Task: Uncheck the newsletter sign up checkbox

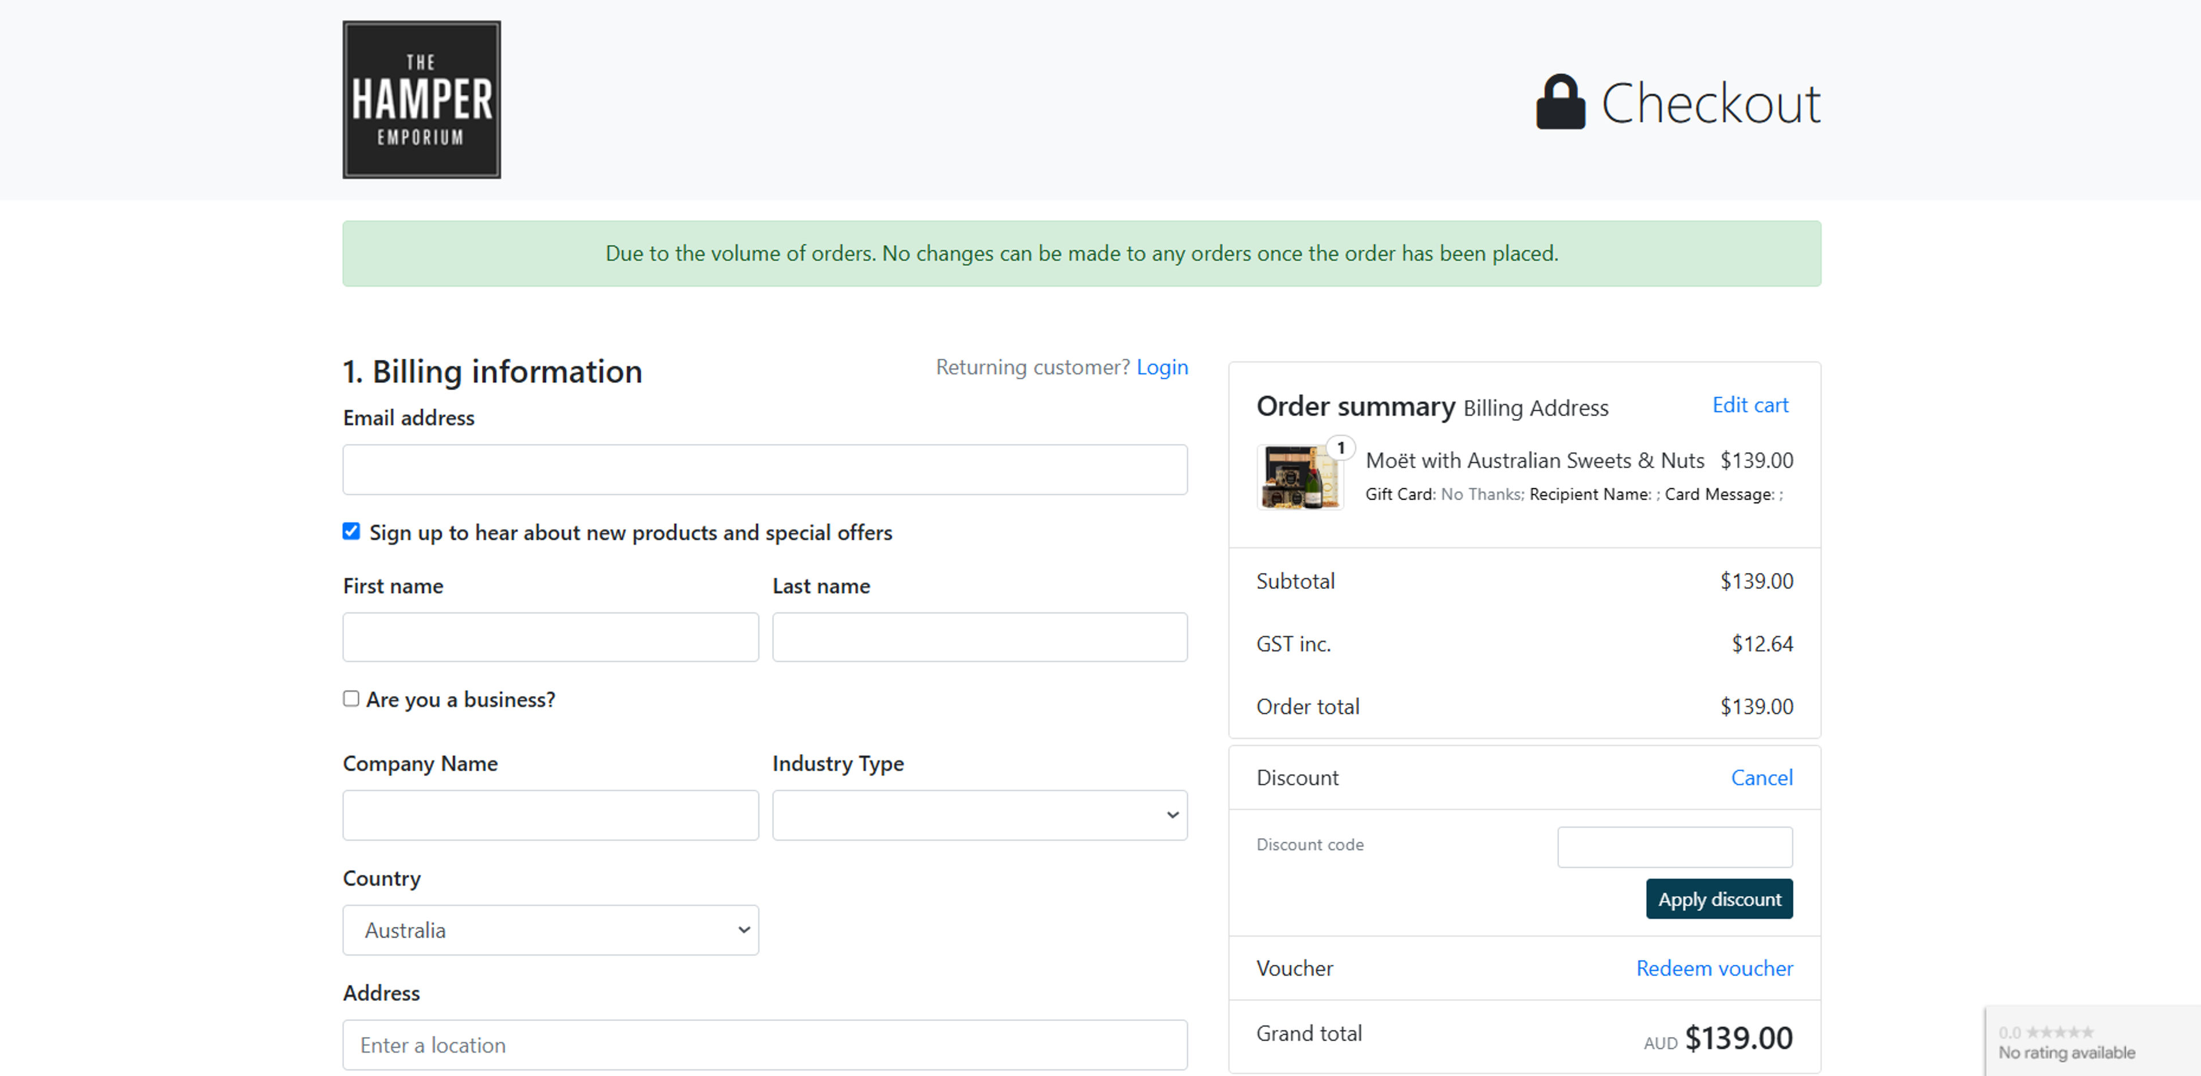Action: tap(351, 531)
